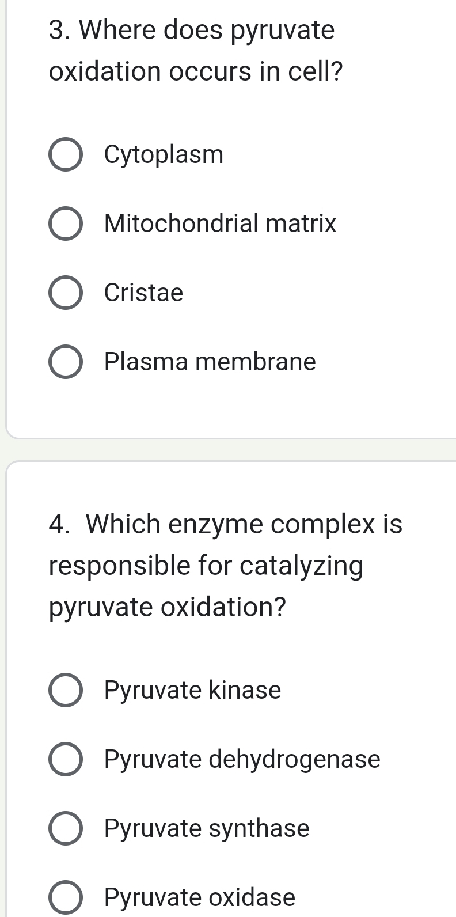Click question 3 text about pyruvate oxidation location
Viewport: 456px width, 917px height.
pos(192,51)
